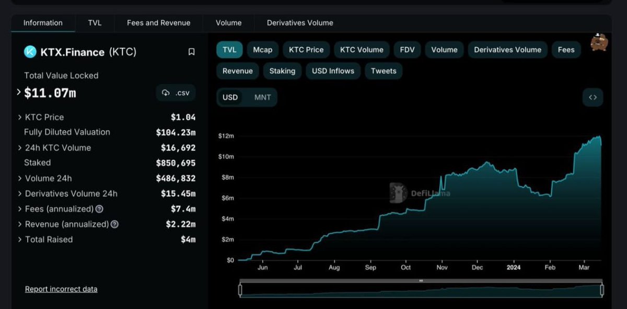Click the Staked value $850,695
The height and width of the screenshot is (309, 627).
(176, 163)
